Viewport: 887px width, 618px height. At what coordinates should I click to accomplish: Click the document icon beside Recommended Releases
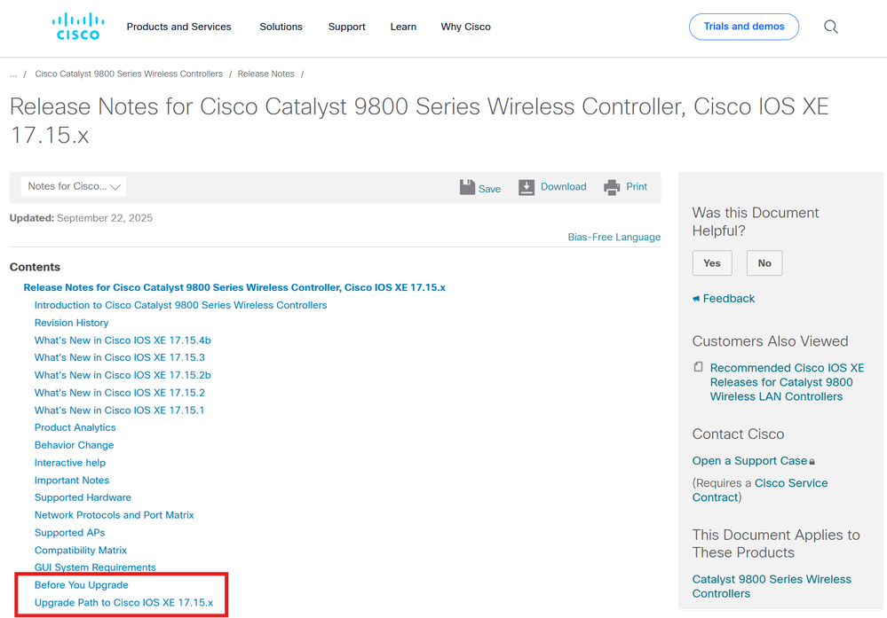pyautogui.click(x=698, y=367)
